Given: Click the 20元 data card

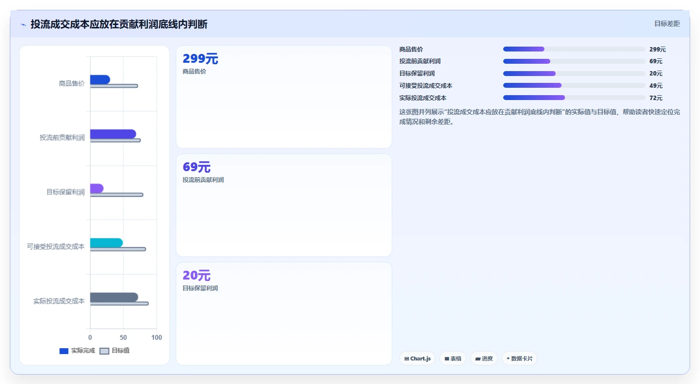Looking at the screenshot, I should tap(284, 313).
